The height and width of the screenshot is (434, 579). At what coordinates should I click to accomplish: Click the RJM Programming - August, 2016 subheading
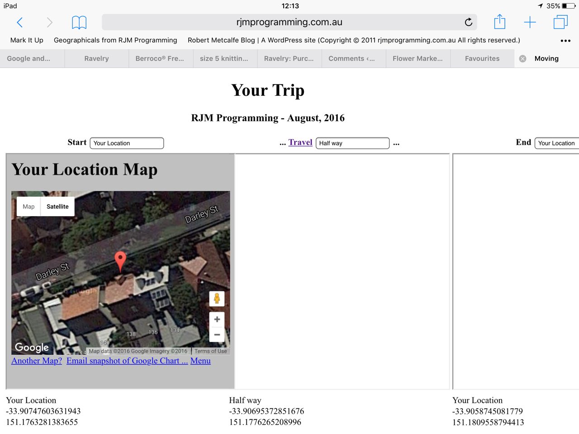point(268,118)
